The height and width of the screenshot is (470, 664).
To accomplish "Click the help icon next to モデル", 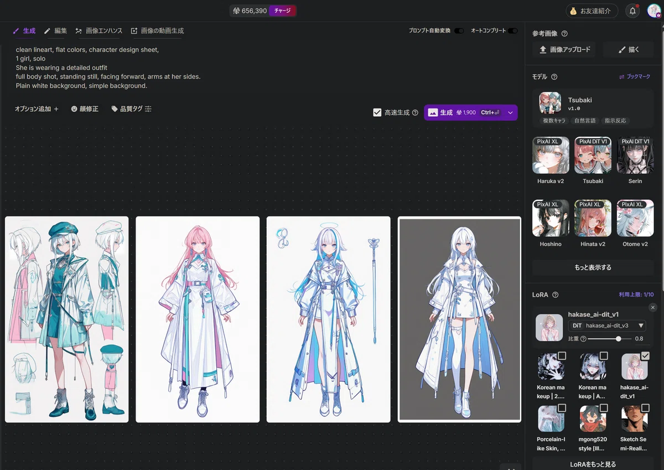I will pyautogui.click(x=554, y=77).
